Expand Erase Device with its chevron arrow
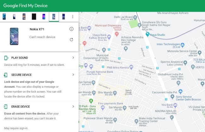The width and height of the screenshot is (205, 132). 73,106
